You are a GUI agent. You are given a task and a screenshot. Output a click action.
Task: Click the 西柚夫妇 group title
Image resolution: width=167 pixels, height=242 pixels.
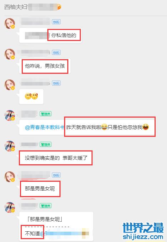click(x=15, y=7)
